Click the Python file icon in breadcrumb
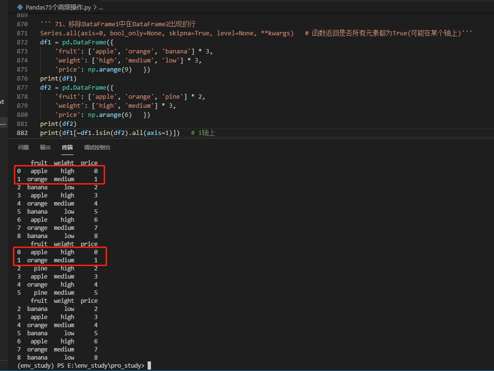Image resolution: width=494 pixels, height=371 pixels. (x=20, y=7)
